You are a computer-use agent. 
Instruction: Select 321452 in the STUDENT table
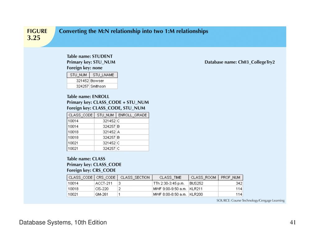tap(78, 81)
